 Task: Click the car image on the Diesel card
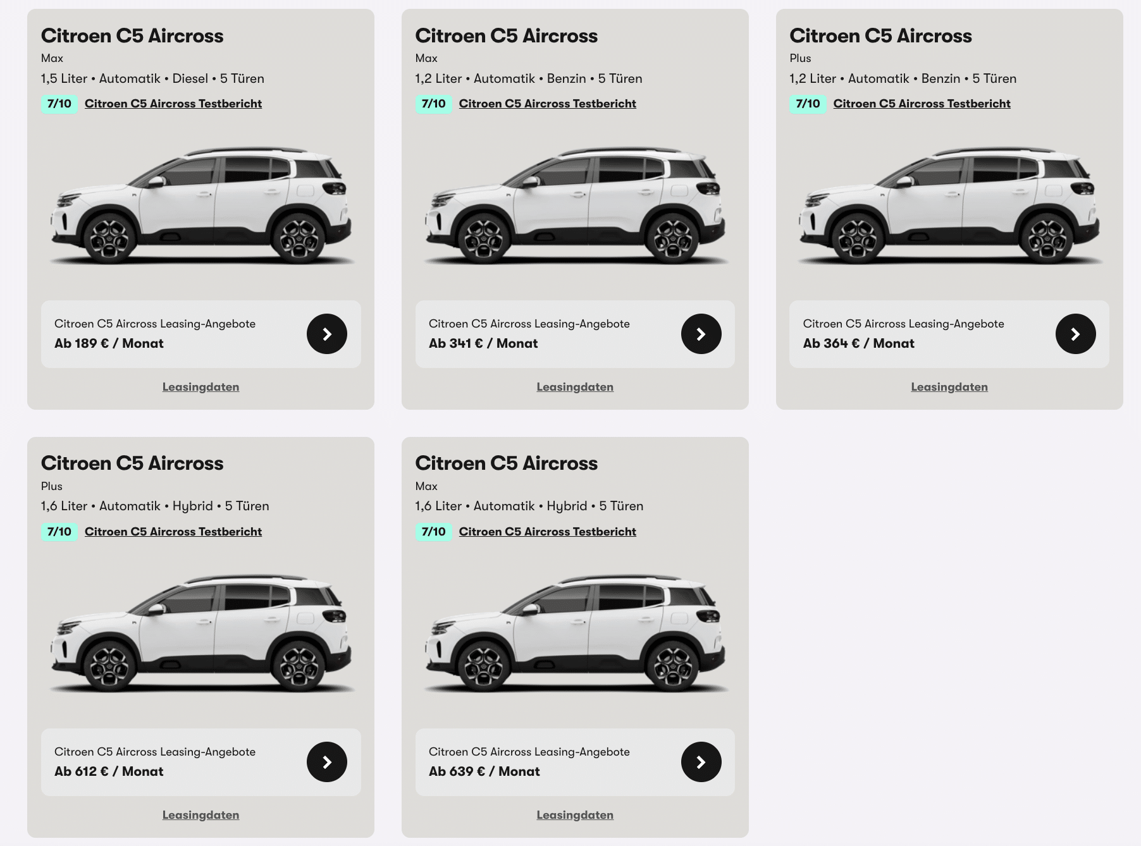201,205
